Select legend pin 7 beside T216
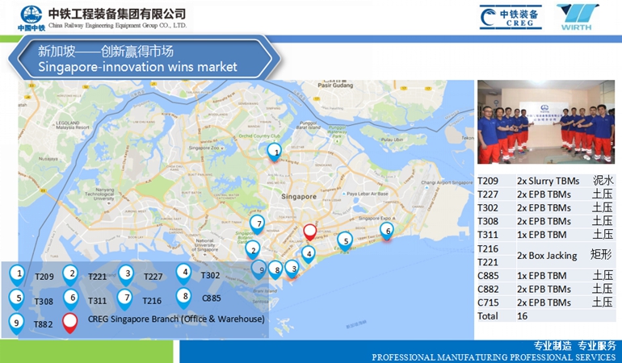Screen dimensions: 622x363 (x=125, y=299)
